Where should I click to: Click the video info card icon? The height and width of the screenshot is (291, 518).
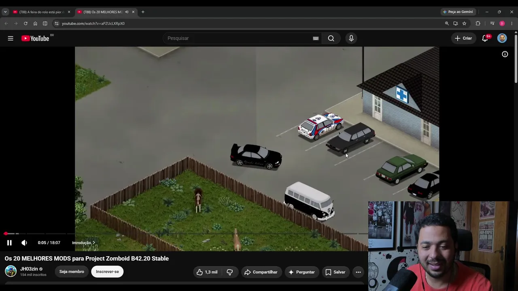(x=505, y=54)
